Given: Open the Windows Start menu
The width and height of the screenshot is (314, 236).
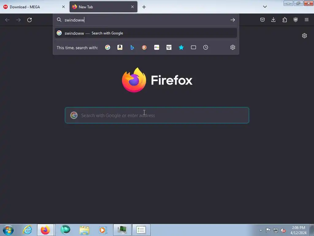Looking at the screenshot, I should (x=8, y=230).
